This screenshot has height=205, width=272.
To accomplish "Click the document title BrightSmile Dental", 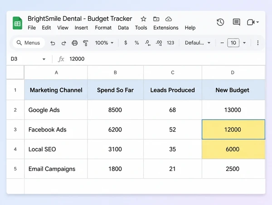I will [x=80, y=19].
